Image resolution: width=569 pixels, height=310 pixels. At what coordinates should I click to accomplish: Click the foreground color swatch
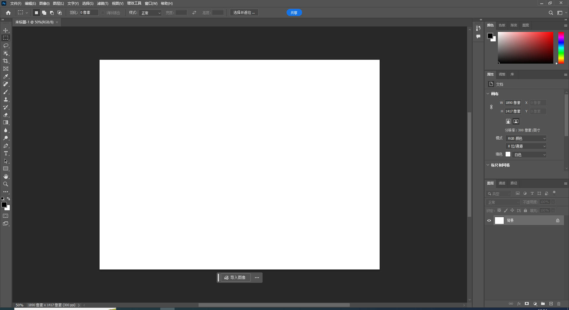click(x=4, y=204)
